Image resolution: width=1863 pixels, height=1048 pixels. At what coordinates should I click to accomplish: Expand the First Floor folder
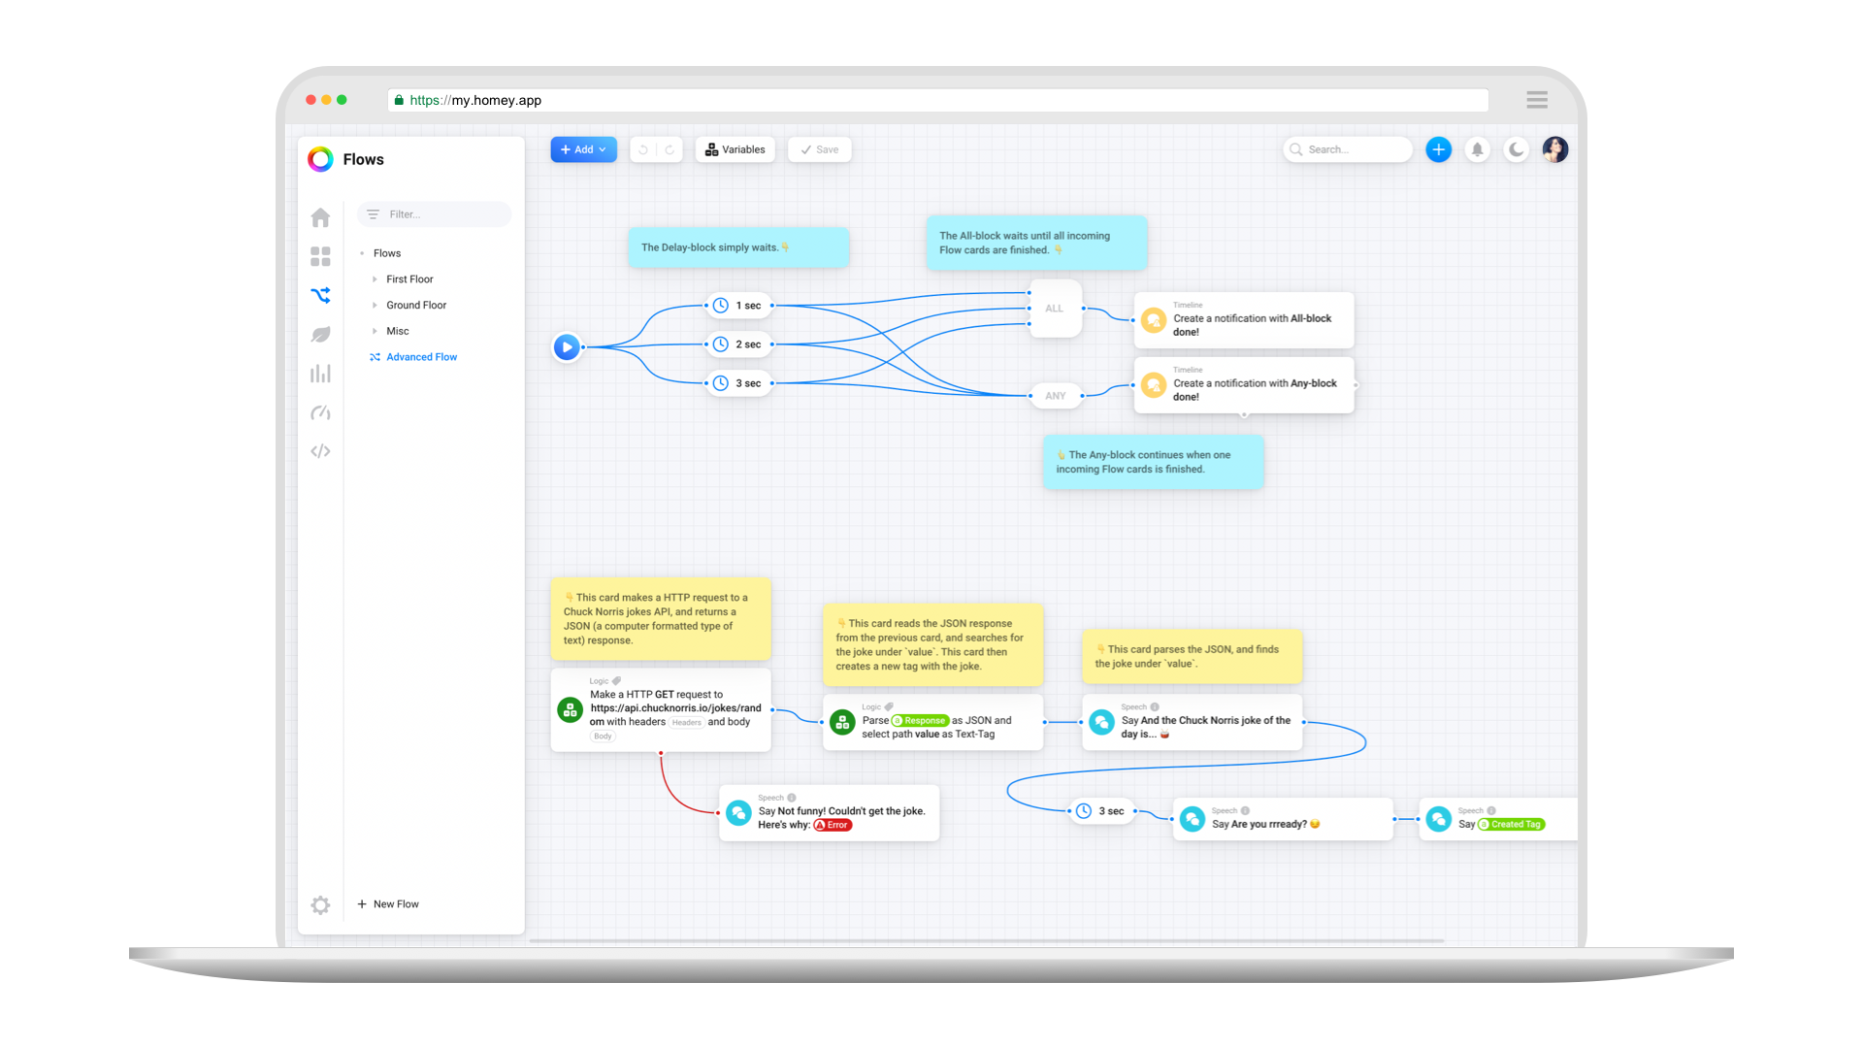click(375, 278)
